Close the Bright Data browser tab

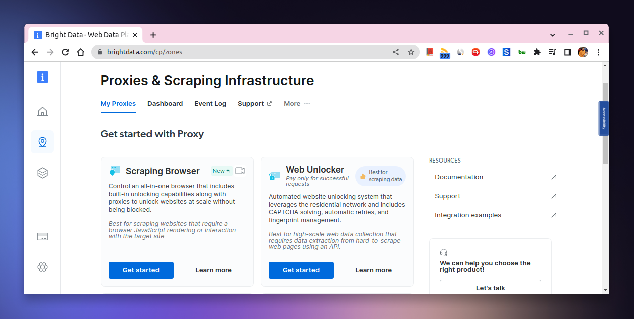point(134,35)
